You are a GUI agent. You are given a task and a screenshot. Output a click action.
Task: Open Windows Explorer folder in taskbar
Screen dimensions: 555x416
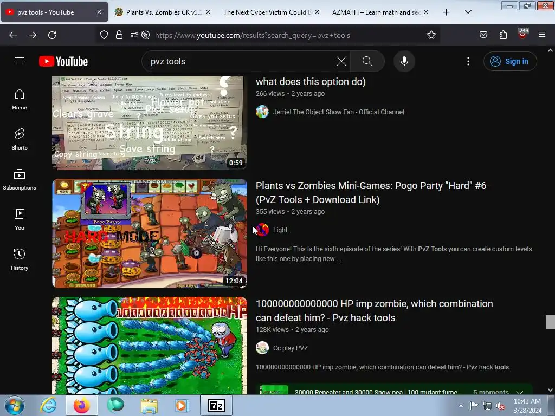(149, 405)
